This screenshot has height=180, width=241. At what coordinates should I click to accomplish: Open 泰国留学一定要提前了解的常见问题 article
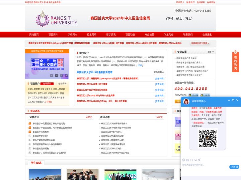point(49,124)
